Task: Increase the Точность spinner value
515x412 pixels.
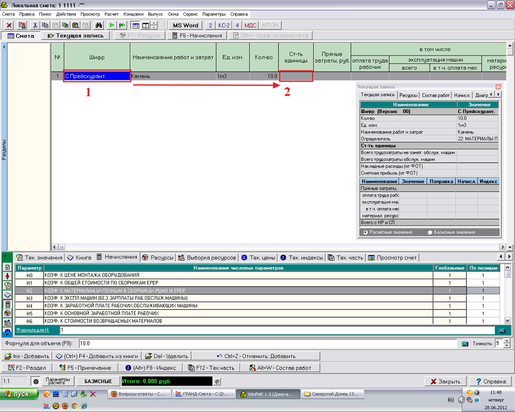Action: tap(507, 341)
